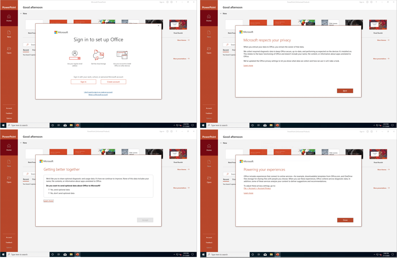Image resolution: width=397 pixels, height=258 pixels.
Task: Click Cortana circle in the sign-in screenshot taskbar
Action: (53, 125)
